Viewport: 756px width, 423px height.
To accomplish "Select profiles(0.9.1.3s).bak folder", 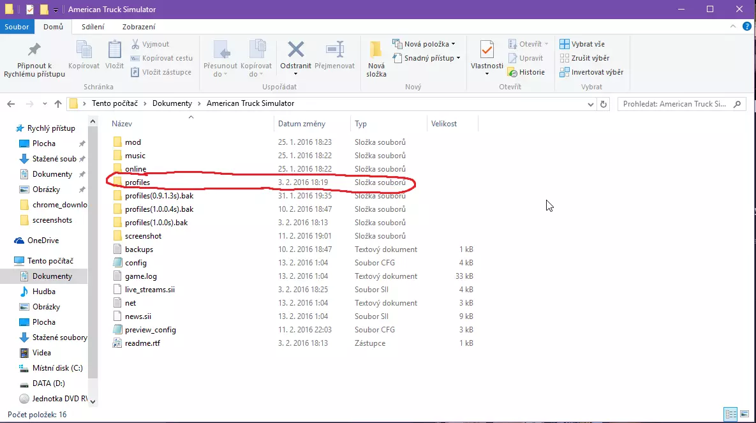I will tap(159, 196).
